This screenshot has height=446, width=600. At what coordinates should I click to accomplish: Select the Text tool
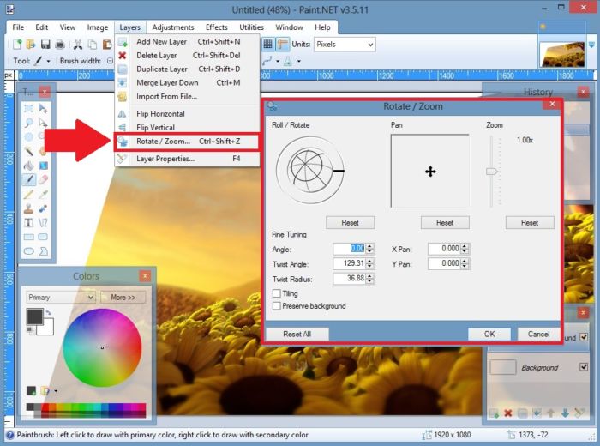[28, 223]
